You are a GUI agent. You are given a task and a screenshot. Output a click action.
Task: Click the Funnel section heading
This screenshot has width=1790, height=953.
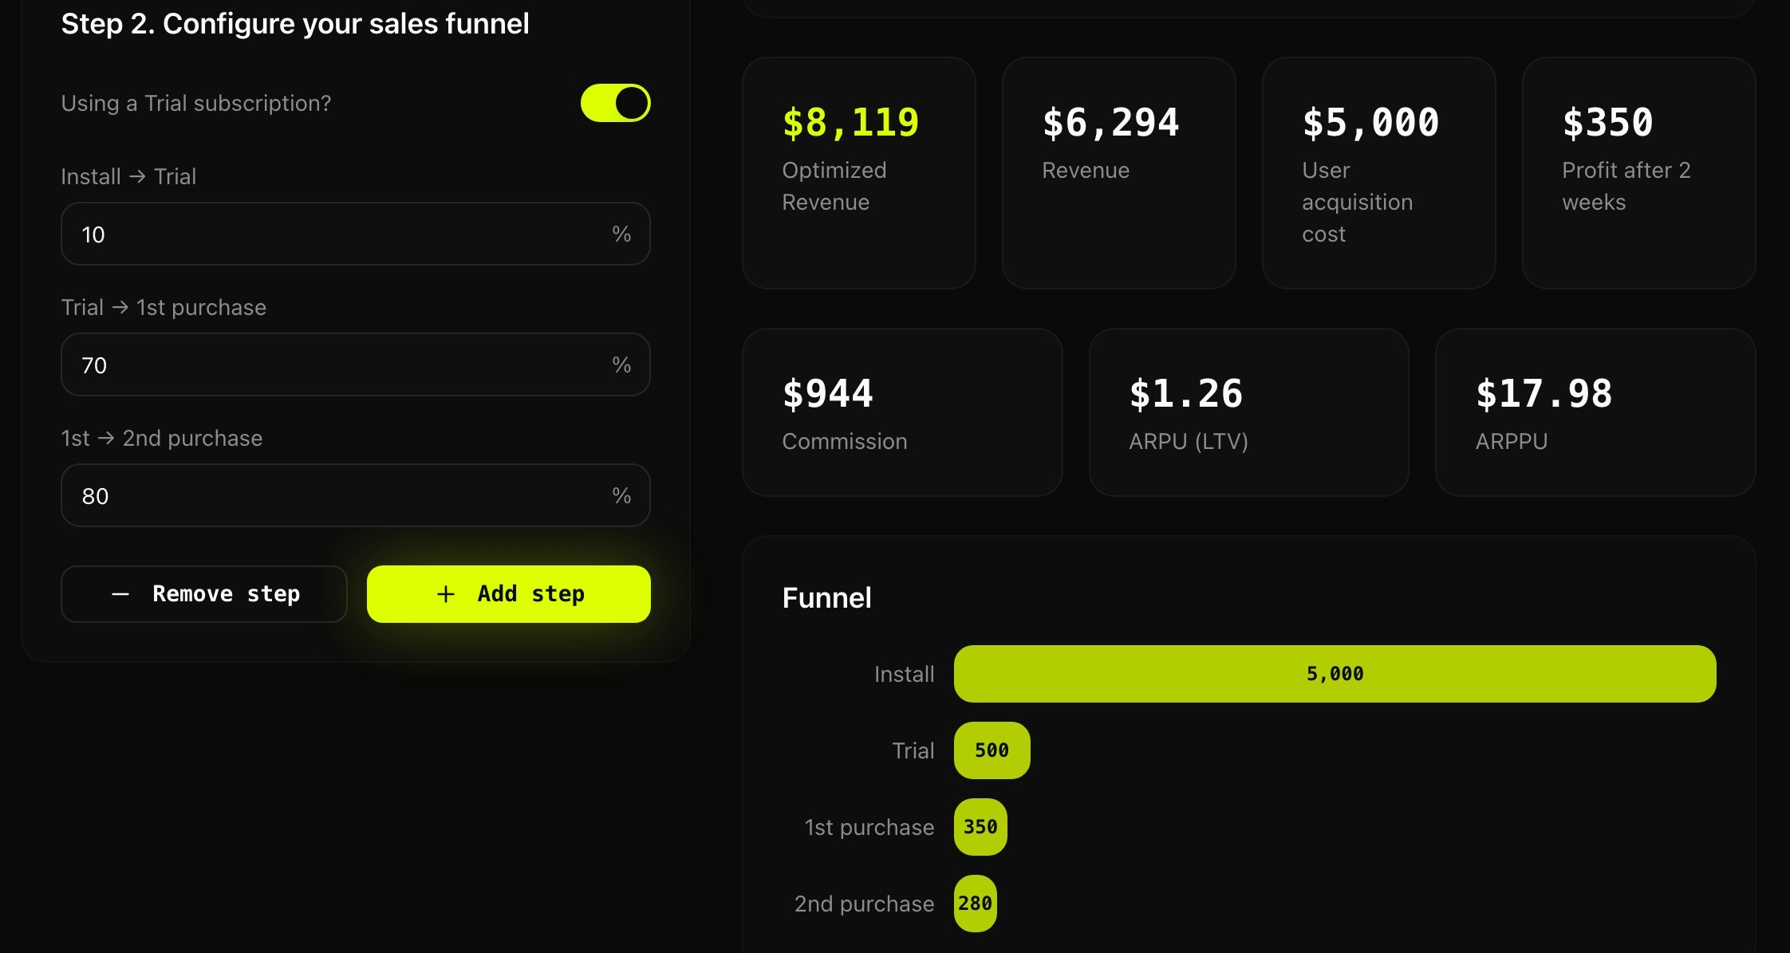[826, 597]
